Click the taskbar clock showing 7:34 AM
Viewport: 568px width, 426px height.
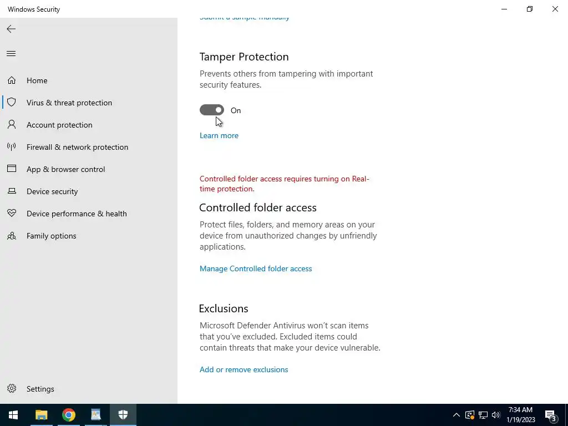coord(520,415)
